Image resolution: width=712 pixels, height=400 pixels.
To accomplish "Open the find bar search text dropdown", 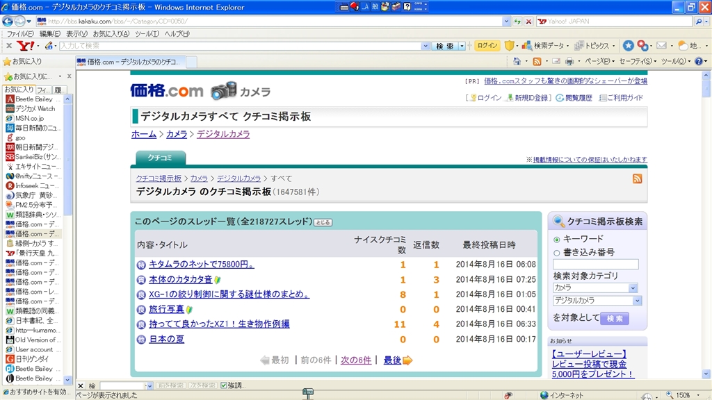I will (x=149, y=386).
